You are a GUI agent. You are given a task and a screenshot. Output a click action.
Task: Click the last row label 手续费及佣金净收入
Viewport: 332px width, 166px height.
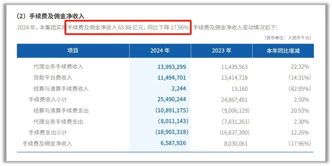47,144
